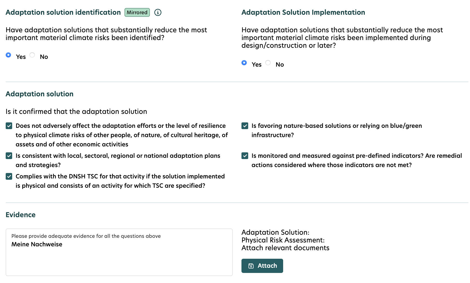Select No for adaptation solution identification
Image resolution: width=470 pixels, height=283 pixels.
click(32, 55)
